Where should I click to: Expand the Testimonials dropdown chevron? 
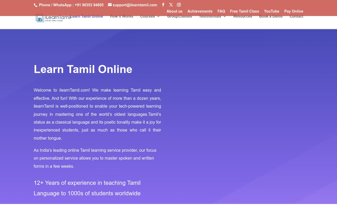point(225,17)
